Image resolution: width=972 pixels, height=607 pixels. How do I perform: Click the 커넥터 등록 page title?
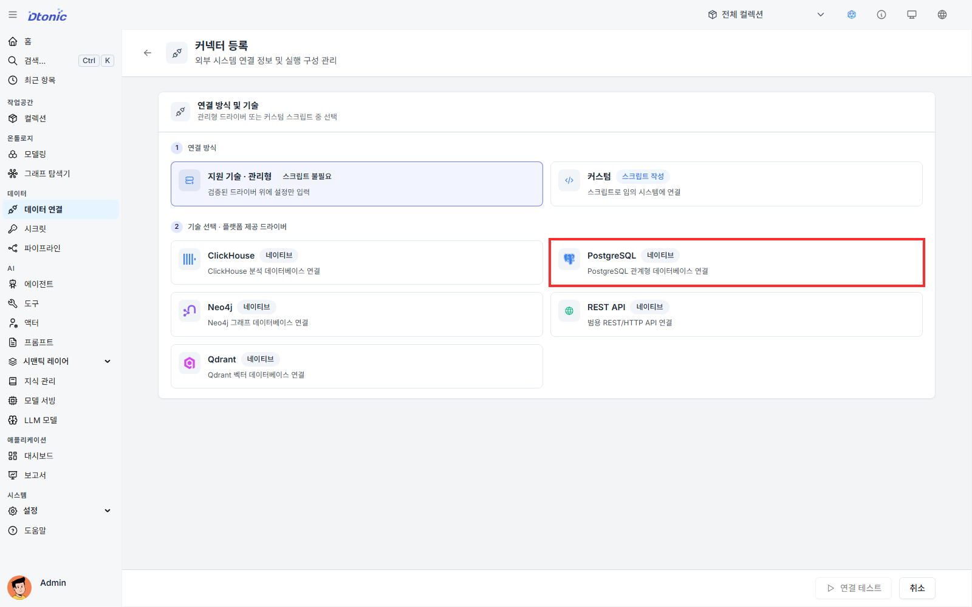pyautogui.click(x=222, y=46)
